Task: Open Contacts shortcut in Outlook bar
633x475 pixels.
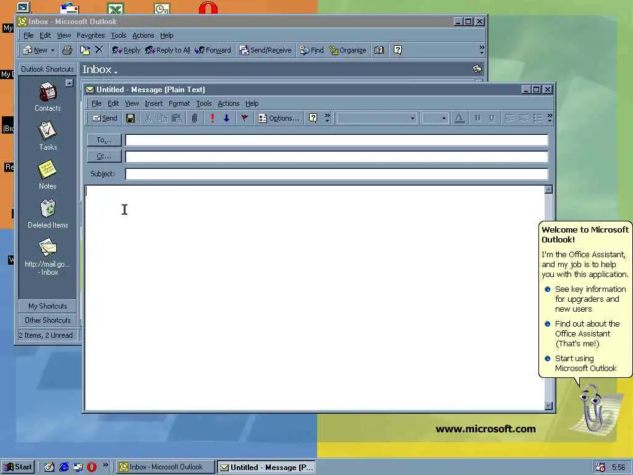Action: click(48, 97)
